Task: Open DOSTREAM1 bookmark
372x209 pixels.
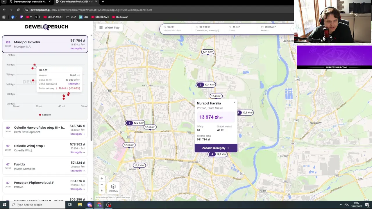Action: tap(100, 17)
